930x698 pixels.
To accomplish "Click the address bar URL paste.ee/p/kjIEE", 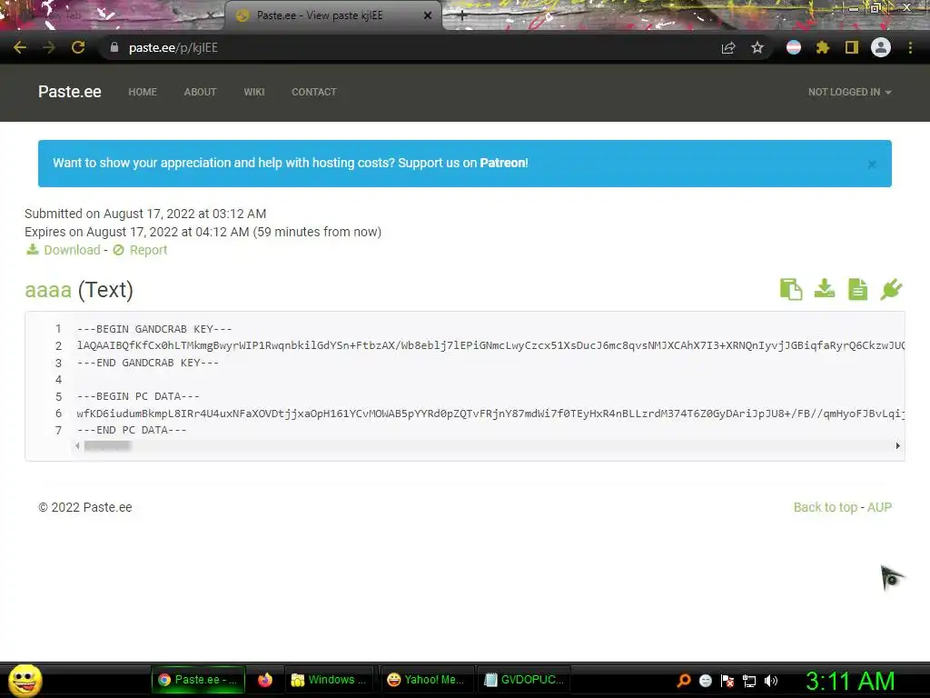I will click(x=173, y=47).
